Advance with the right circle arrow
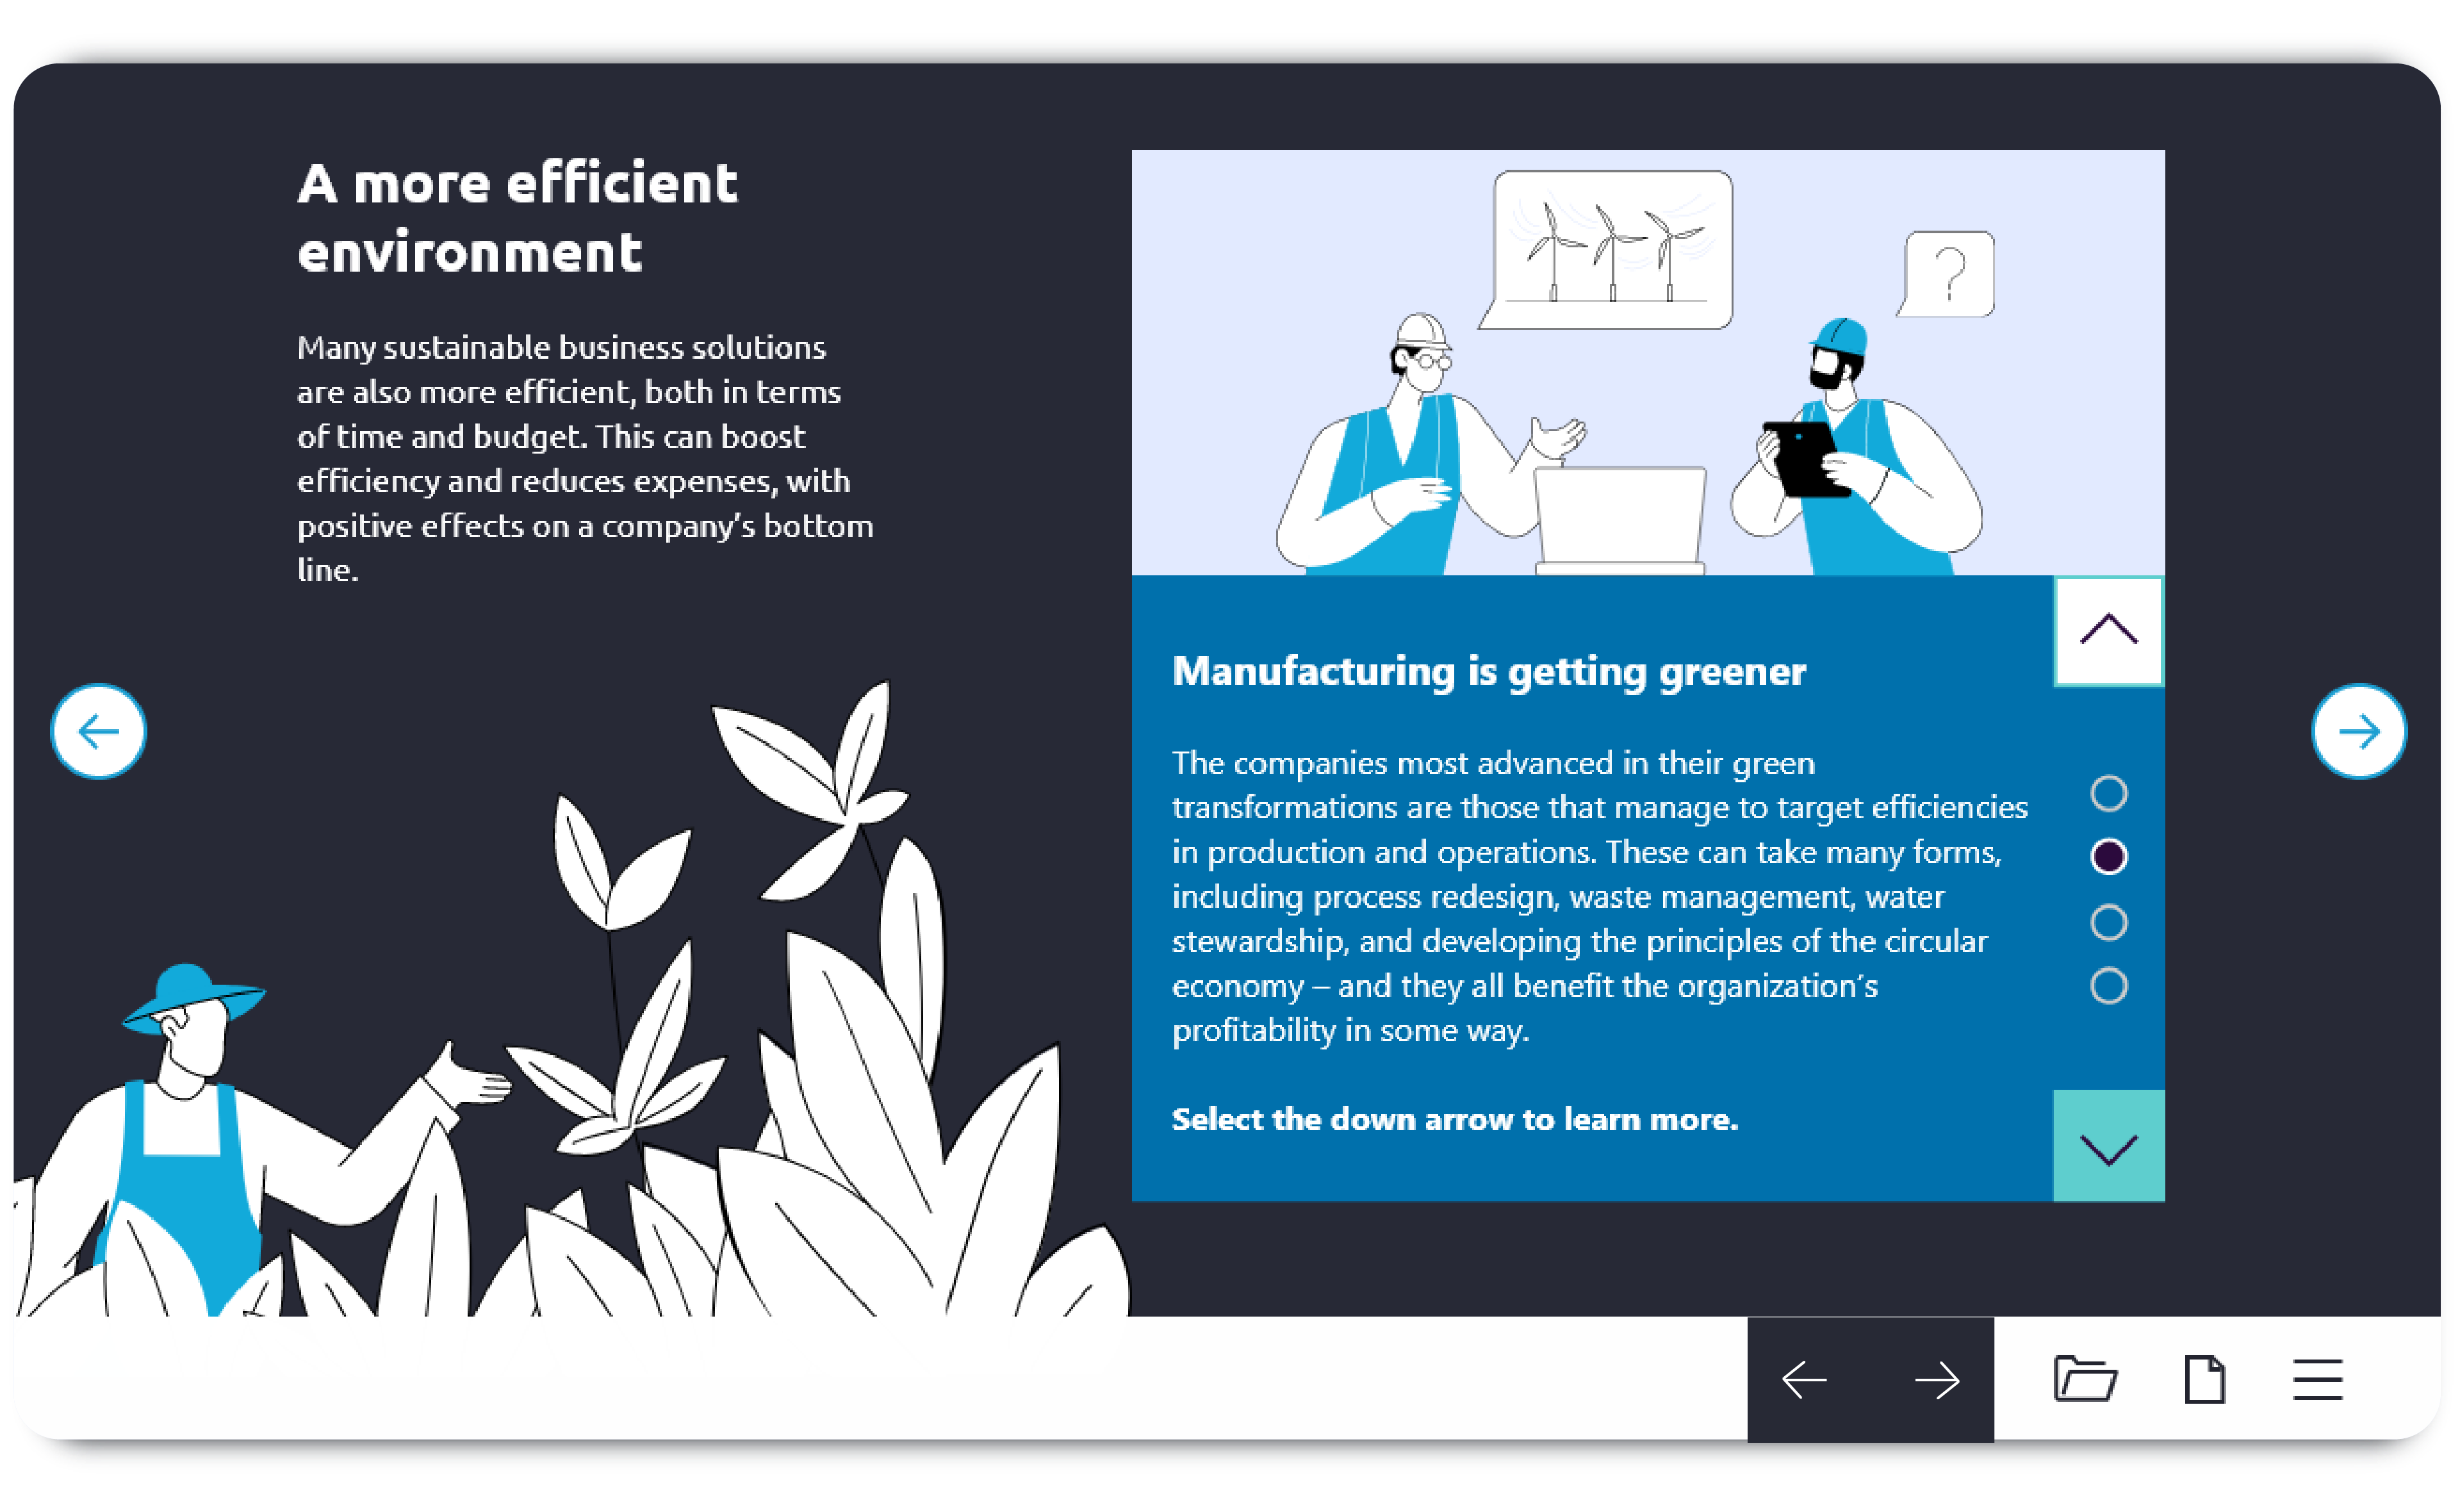 click(2358, 731)
